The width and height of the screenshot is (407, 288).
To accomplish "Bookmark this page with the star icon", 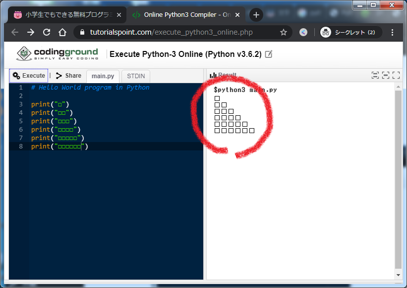I will point(284,32).
